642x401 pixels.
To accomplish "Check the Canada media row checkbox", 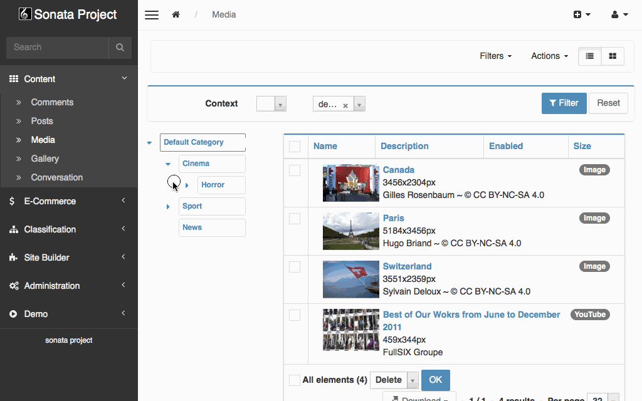I will point(295,170).
